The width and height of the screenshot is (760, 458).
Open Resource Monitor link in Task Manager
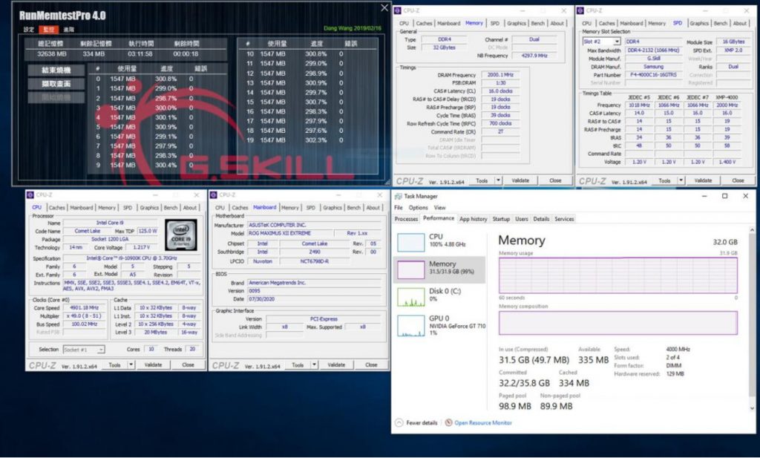pos(482,422)
